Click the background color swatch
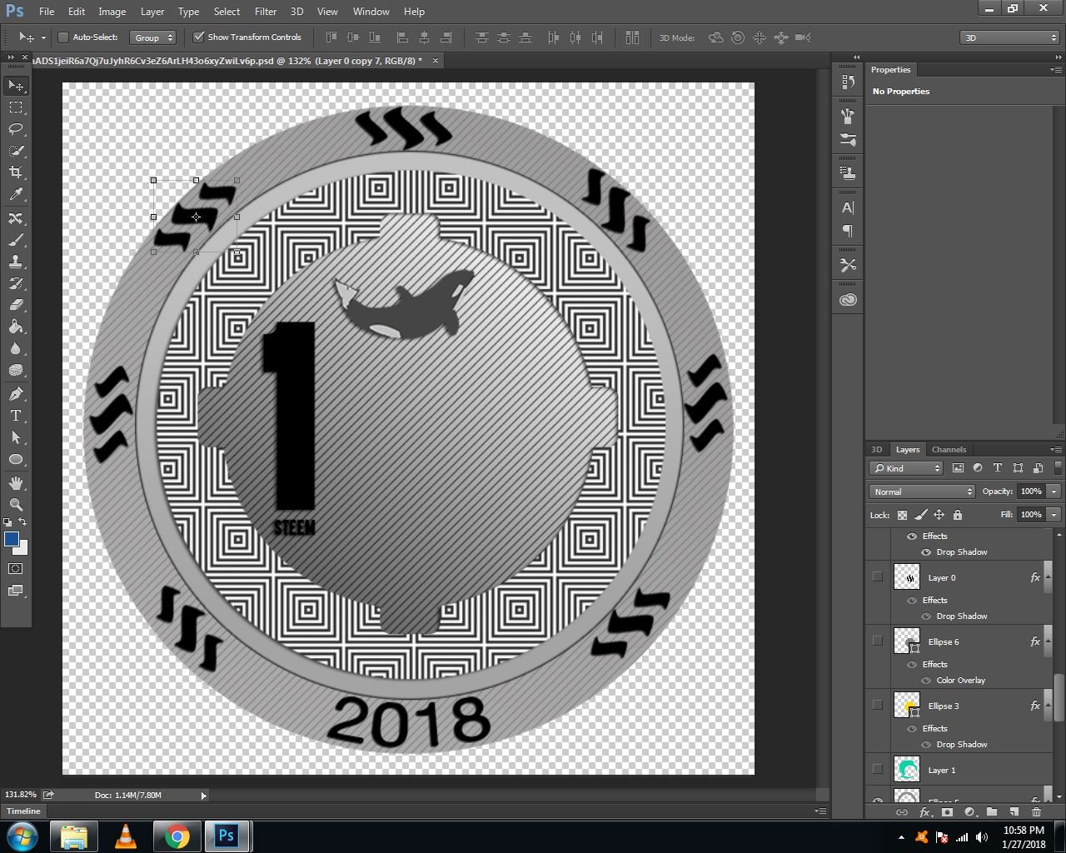This screenshot has width=1066, height=853. (x=22, y=549)
